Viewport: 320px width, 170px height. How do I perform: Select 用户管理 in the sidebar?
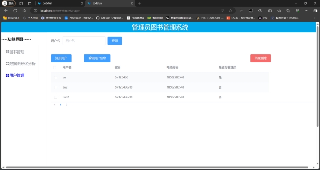click(17, 75)
